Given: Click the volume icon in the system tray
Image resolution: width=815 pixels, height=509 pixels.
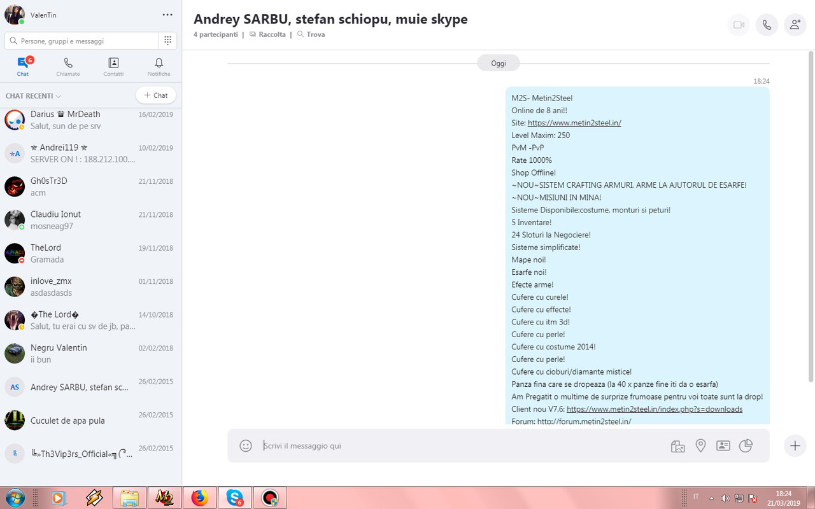Looking at the screenshot, I should coord(726,498).
